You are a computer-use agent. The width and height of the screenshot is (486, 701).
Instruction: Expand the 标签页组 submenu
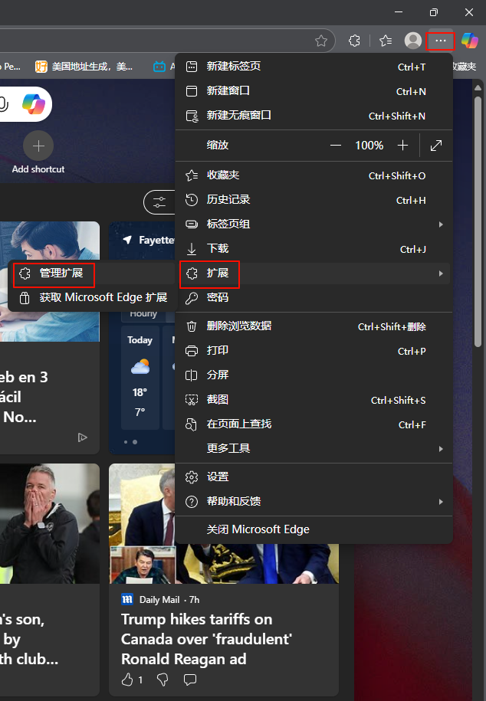(x=441, y=224)
